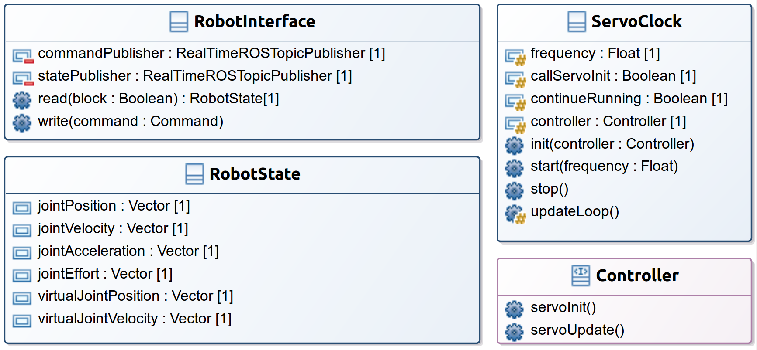Click the ServoClock class icon
Screen dimensions: 757x350
tap(577, 21)
